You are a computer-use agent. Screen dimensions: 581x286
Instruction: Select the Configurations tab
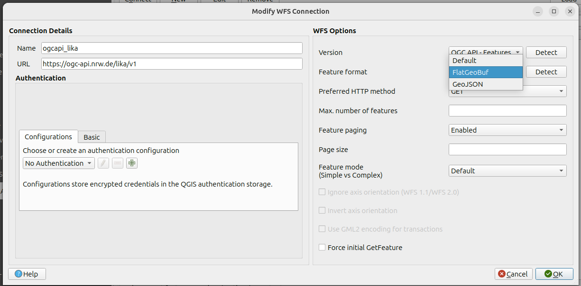pyautogui.click(x=48, y=137)
